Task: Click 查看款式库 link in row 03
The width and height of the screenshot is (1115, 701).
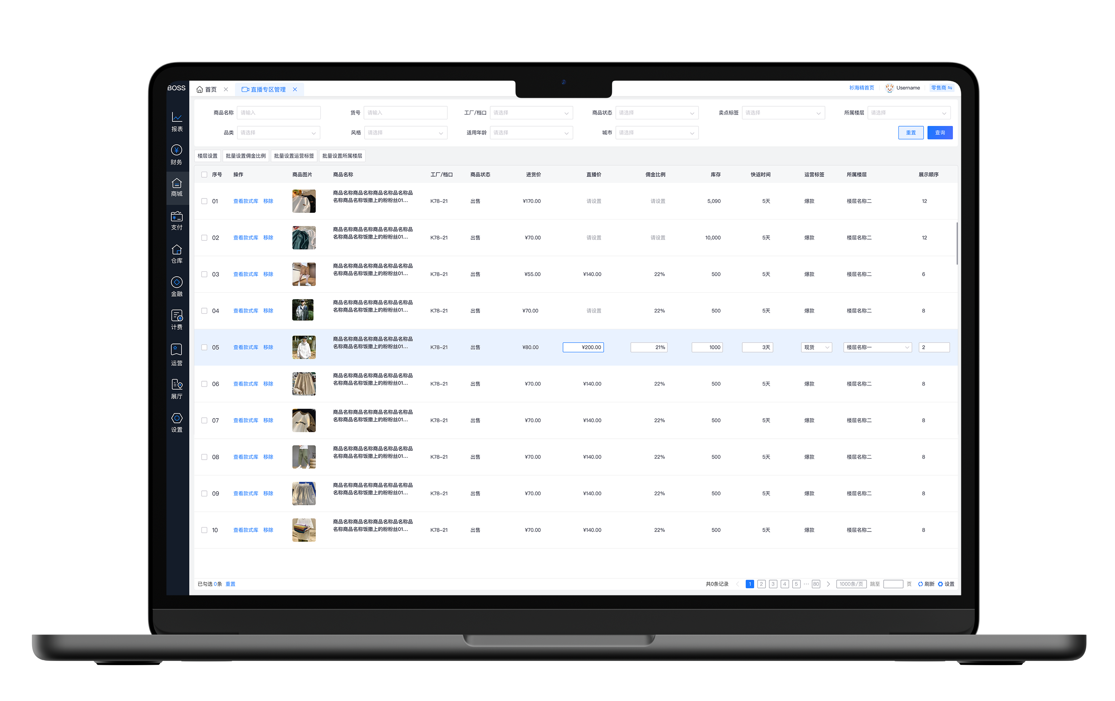Action: (246, 274)
